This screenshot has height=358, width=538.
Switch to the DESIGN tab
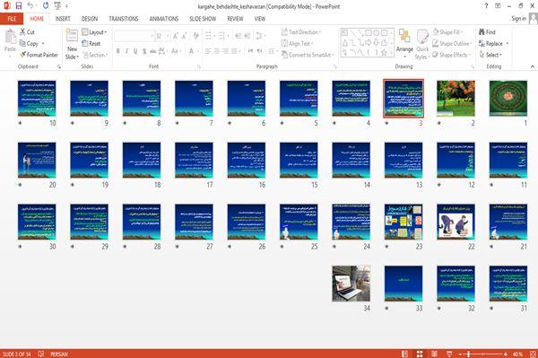[x=90, y=19]
